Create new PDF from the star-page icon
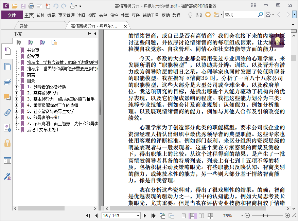This screenshot has width=298, height=221. (48, 6)
